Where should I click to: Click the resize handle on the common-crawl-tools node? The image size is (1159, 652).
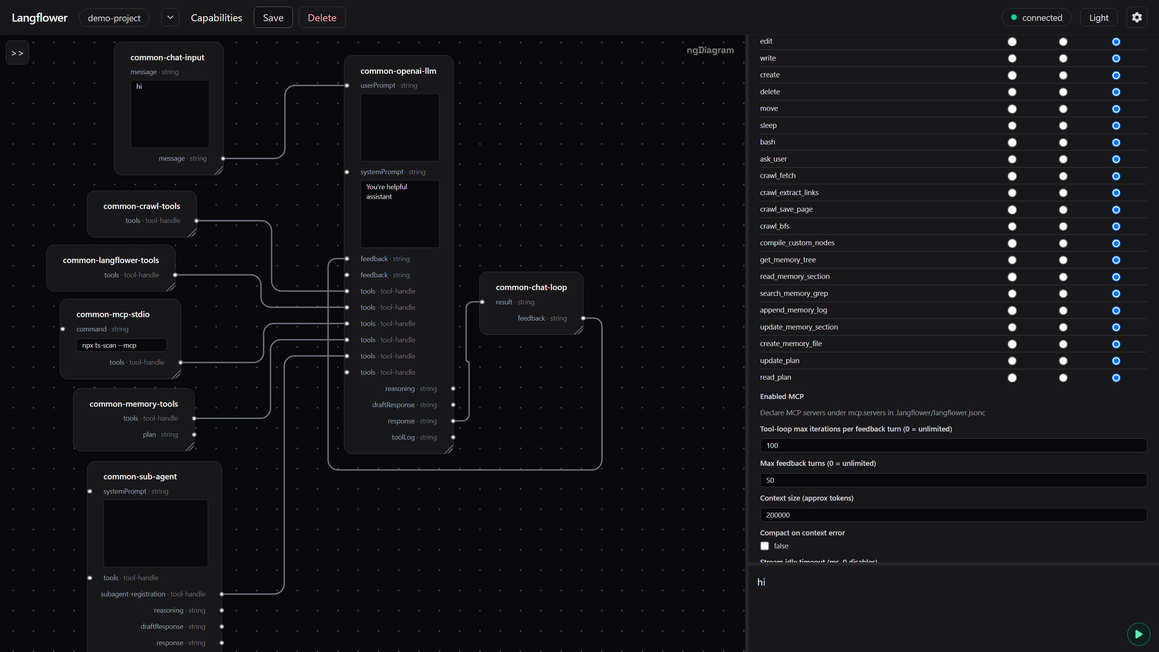tap(192, 233)
